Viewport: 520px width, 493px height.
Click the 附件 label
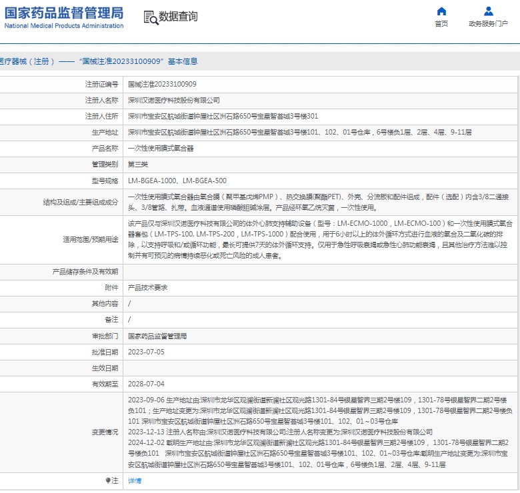(111, 288)
